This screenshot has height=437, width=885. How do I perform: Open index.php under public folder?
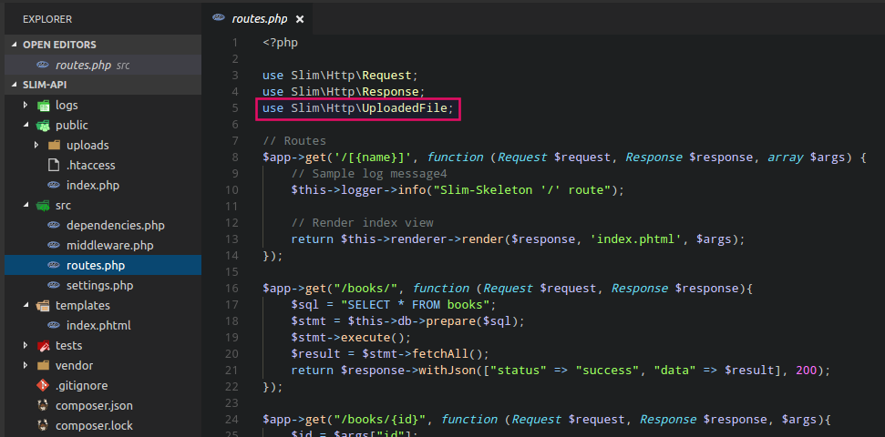(92, 186)
